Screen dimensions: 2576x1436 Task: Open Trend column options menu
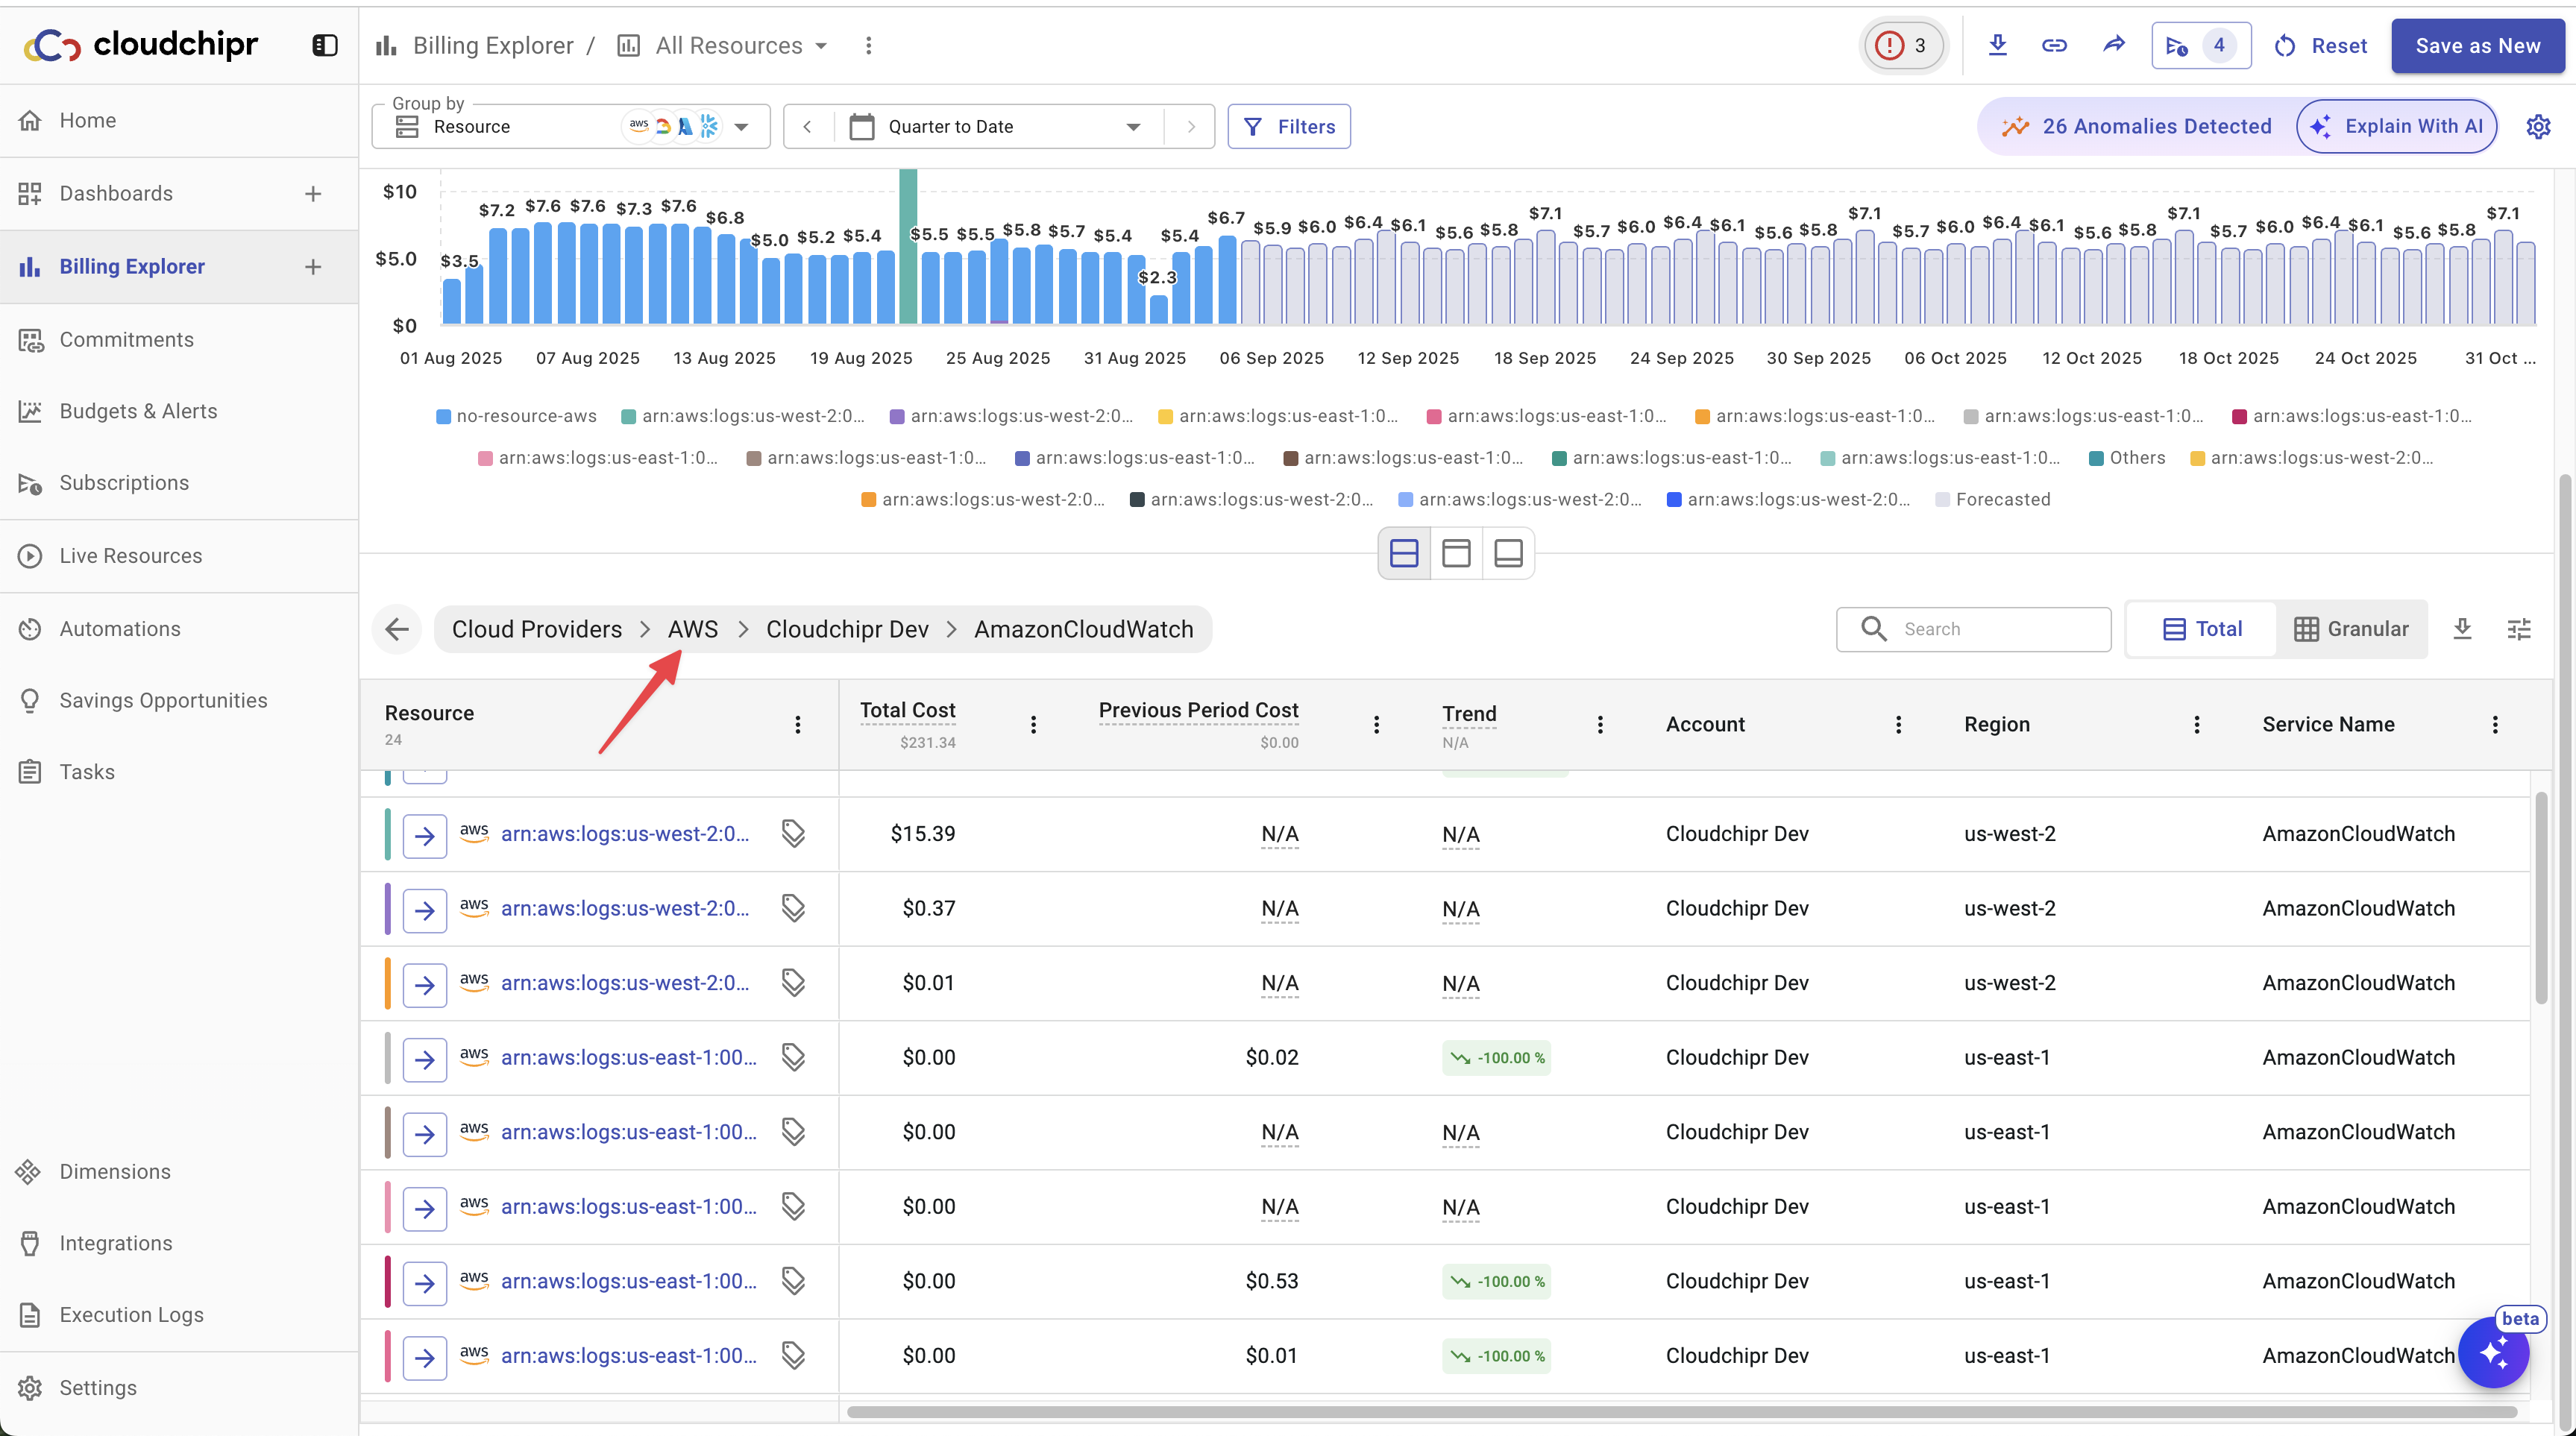pyautogui.click(x=1600, y=724)
